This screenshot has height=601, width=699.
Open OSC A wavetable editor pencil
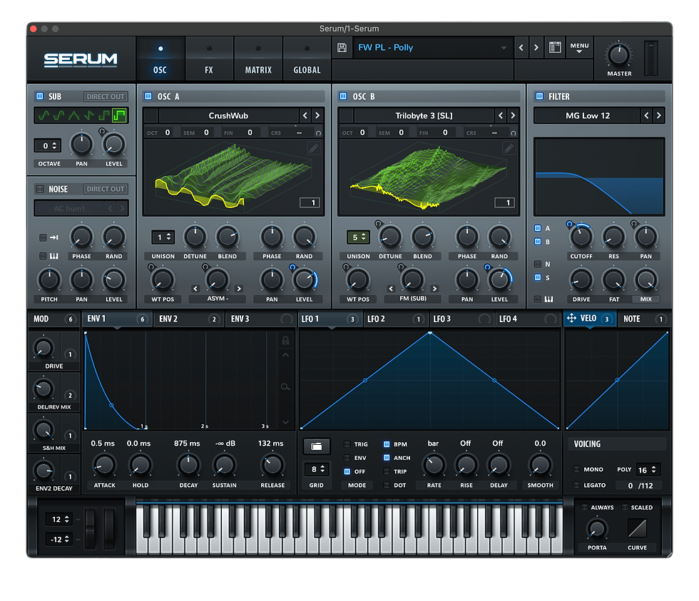coord(314,148)
